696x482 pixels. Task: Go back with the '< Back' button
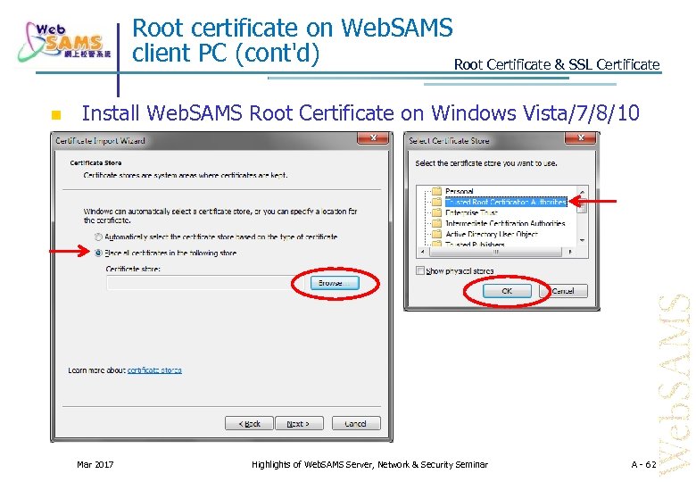point(249,423)
